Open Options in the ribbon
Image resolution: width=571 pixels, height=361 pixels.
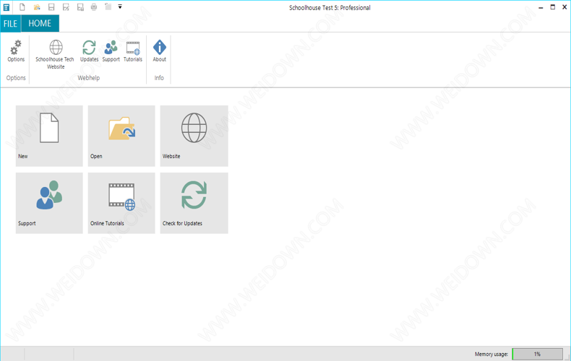click(16, 51)
